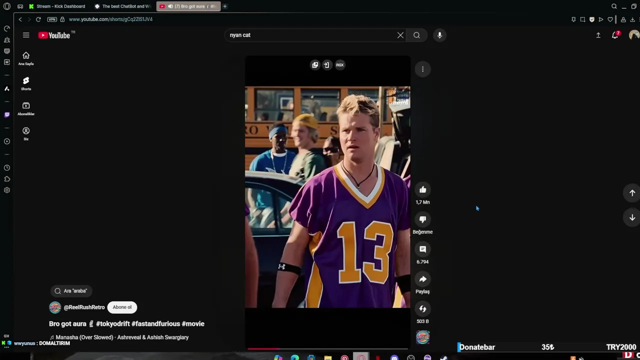The height and width of the screenshot is (360, 640).
Task: Click the detach video icon above Short
Action: [327, 65]
